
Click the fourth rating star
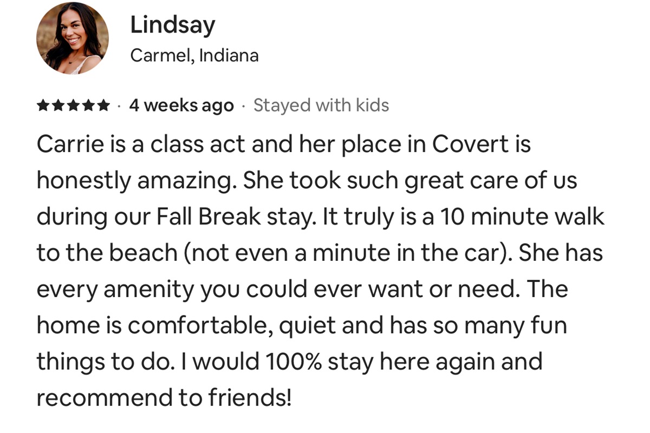(87, 106)
